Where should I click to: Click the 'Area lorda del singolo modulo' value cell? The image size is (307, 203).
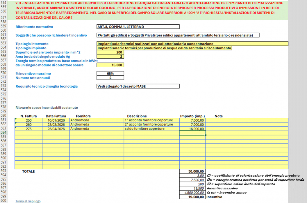coord(110,57)
